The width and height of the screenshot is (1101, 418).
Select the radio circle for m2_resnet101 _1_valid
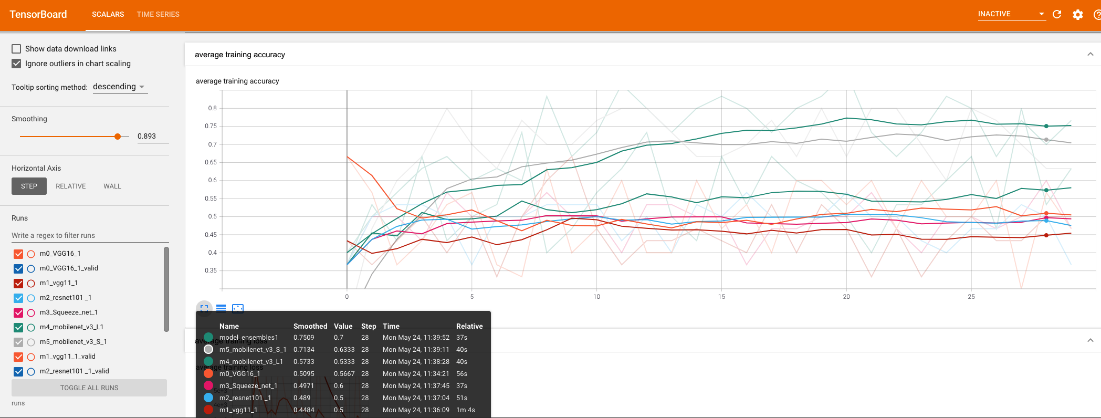coord(31,372)
